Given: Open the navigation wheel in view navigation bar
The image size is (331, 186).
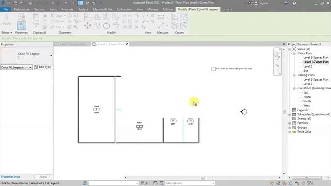Looking at the screenshot, I should pyautogui.click(x=277, y=55).
